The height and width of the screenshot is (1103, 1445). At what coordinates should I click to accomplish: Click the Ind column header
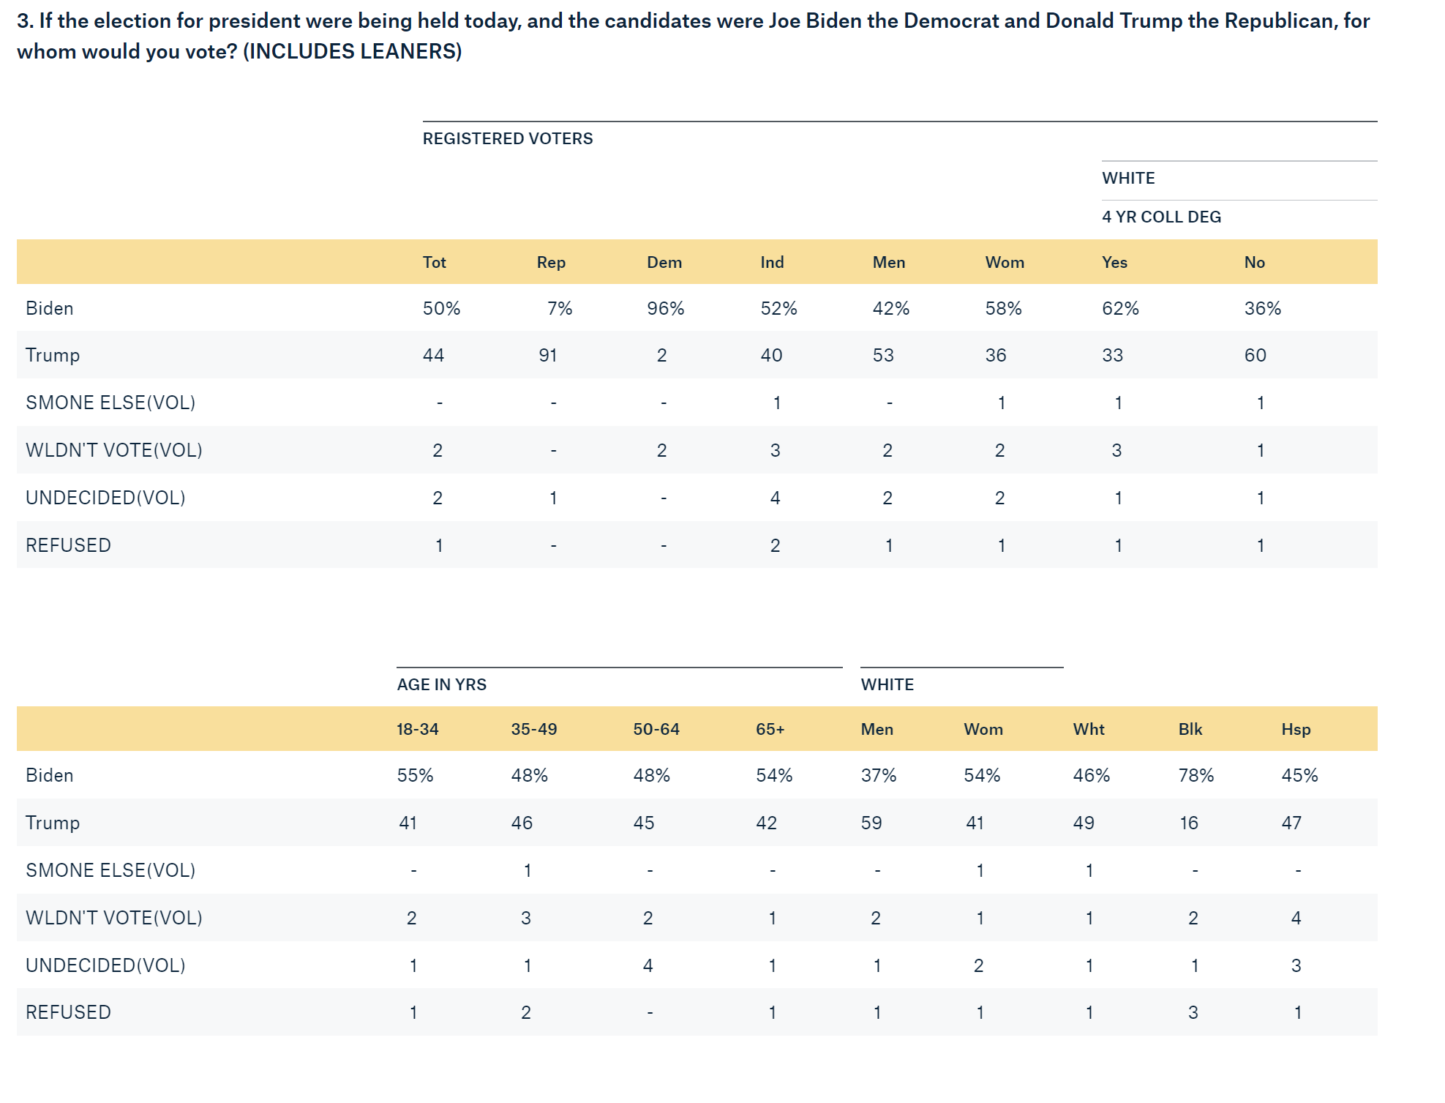tap(772, 262)
